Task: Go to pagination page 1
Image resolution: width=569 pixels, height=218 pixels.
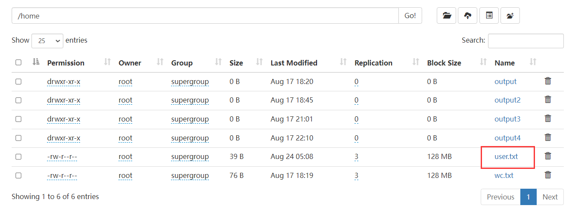Action: coord(528,197)
